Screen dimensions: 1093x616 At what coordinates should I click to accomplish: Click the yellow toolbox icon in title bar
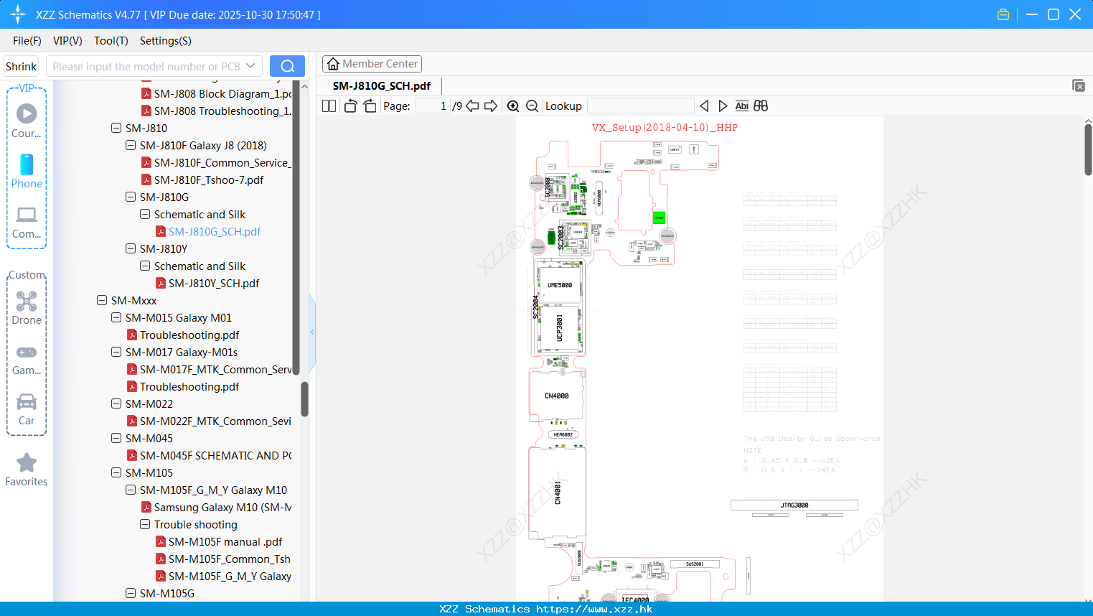[1003, 14]
